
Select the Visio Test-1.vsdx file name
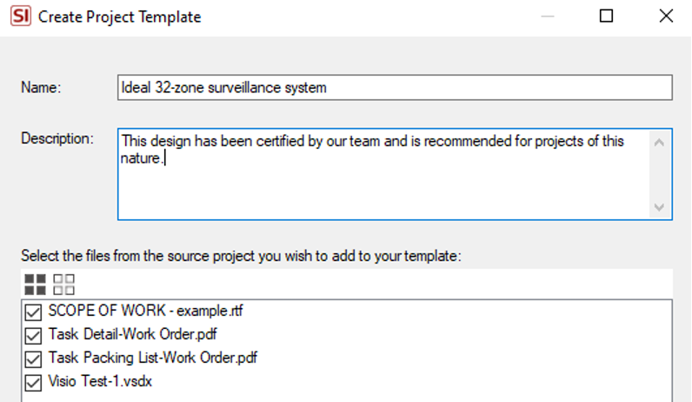(x=100, y=381)
